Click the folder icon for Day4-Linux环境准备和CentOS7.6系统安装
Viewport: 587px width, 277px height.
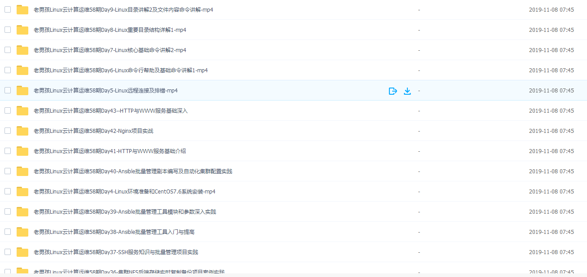pyautogui.click(x=22, y=191)
